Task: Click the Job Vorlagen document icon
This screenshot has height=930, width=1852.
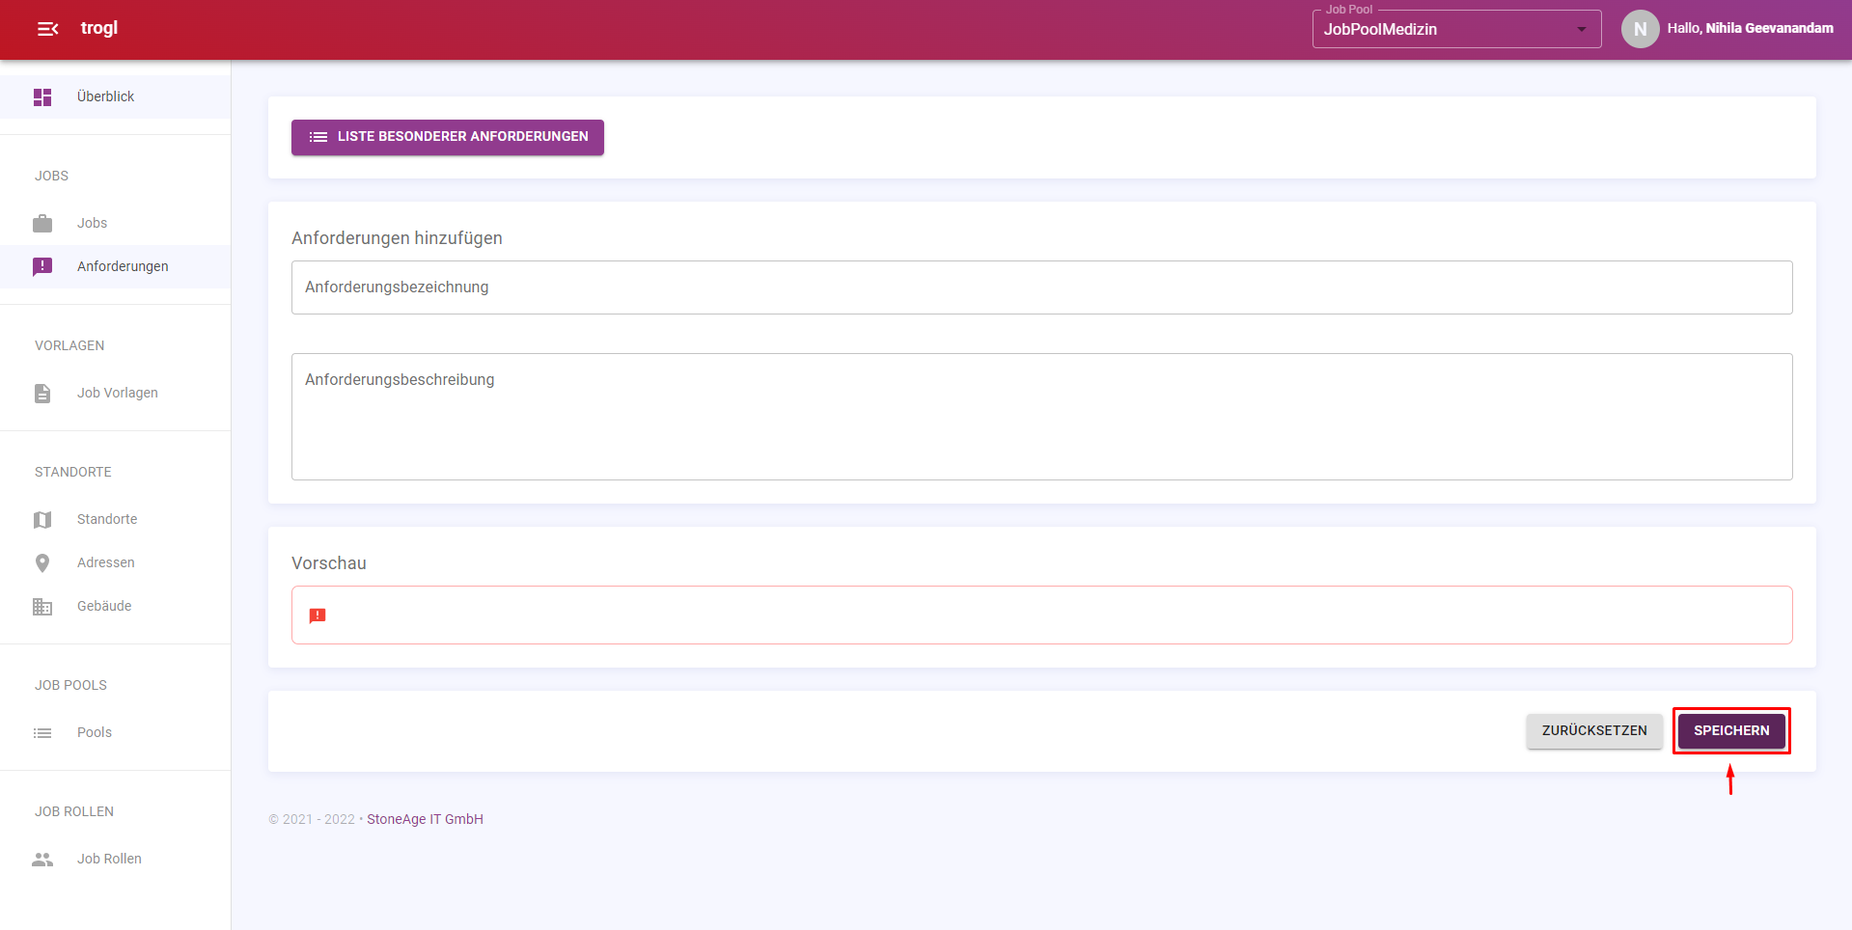Action: (x=42, y=394)
